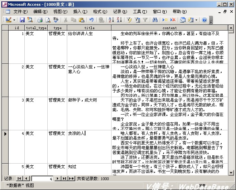Apply Filter By Selection icon
Viewport: 236px width, 190px height.
point(129,20)
